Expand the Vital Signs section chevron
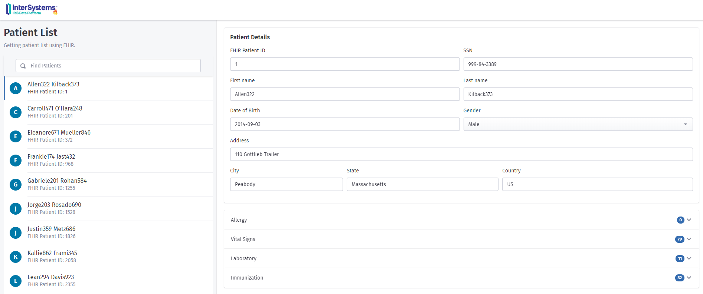 point(689,239)
